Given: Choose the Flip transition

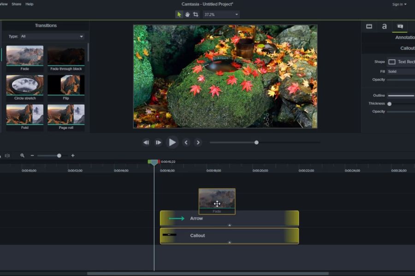Looking at the screenshot, I should point(66,85).
